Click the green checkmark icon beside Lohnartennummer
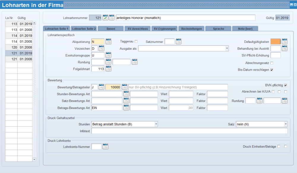The height and width of the screenshot is (173, 297). (105, 18)
